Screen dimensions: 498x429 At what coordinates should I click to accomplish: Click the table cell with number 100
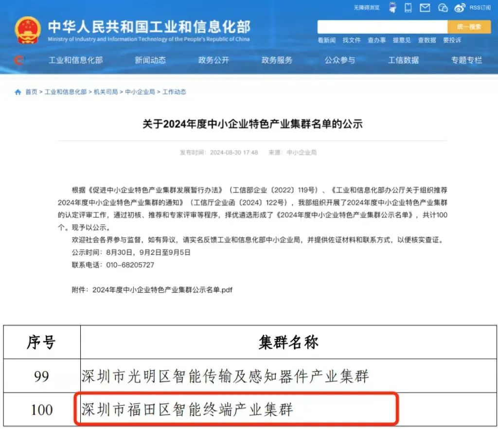42,410
